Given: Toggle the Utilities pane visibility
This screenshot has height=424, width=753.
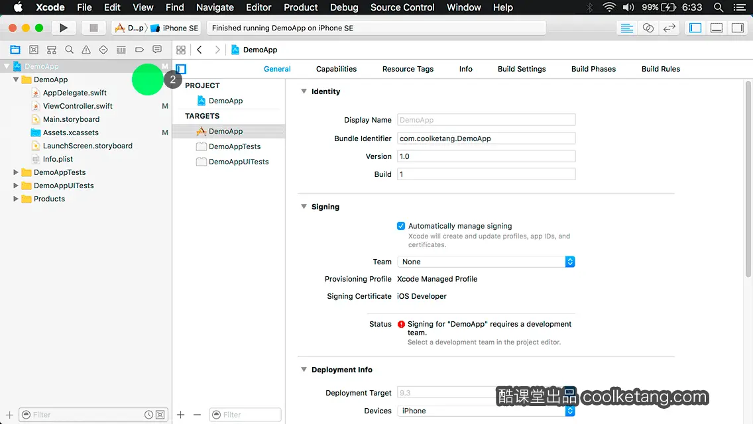Looking at the screenshot, I should (x=738, y=28).
